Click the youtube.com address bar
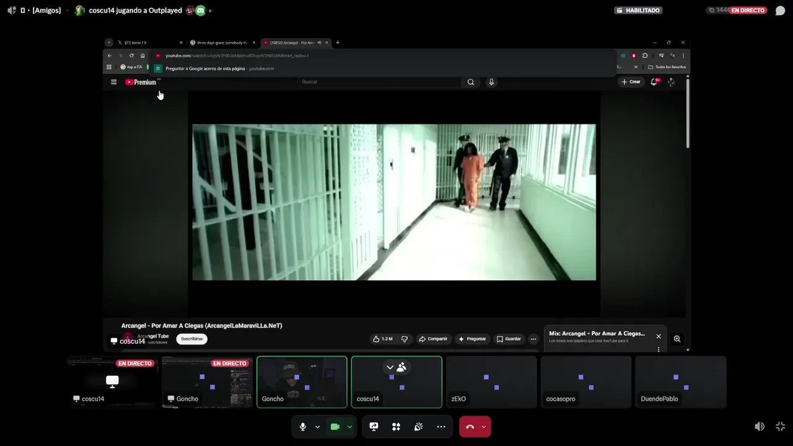Screen dimensions: 793x446 [x=384, y=56]
